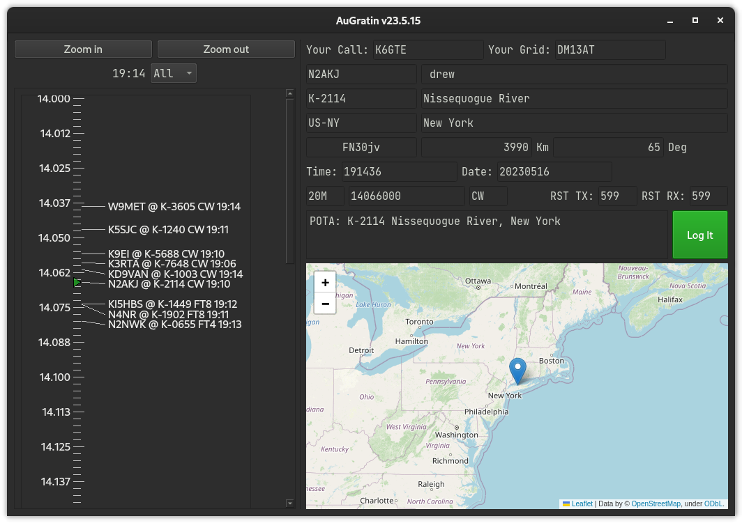Click the park name field Nissequogue River
The height and width of the screenshot is (523, 742).
click(x=574, y=98)
